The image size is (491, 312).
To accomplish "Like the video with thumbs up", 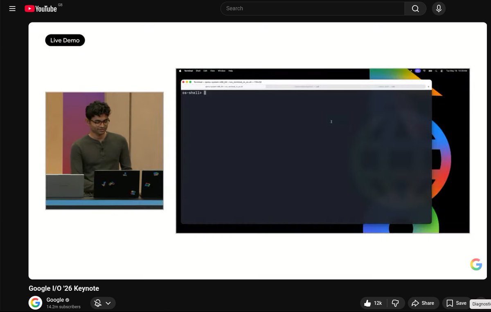I will click(x=373, y=303).
